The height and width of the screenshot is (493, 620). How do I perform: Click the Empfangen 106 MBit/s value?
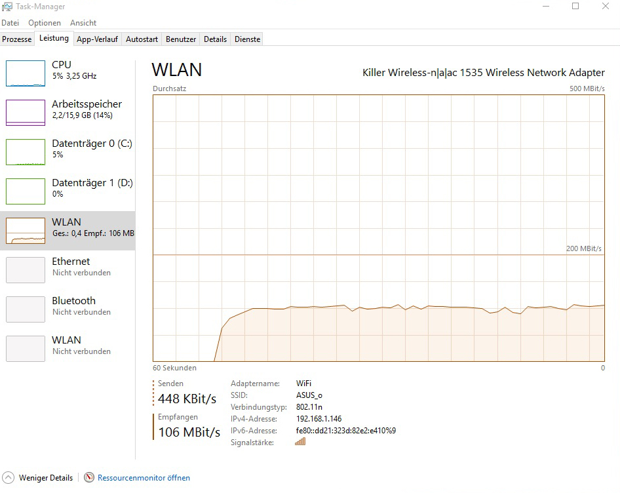point(189,432)
